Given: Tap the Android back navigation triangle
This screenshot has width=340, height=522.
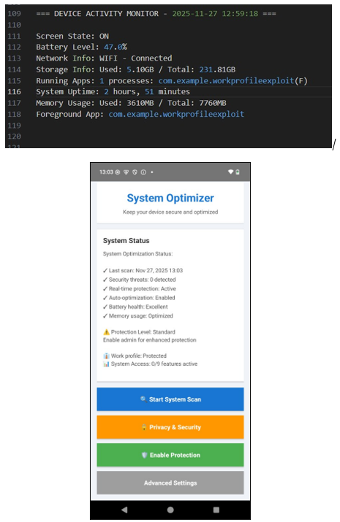Looking at the screenshot, I should (124, 510).
